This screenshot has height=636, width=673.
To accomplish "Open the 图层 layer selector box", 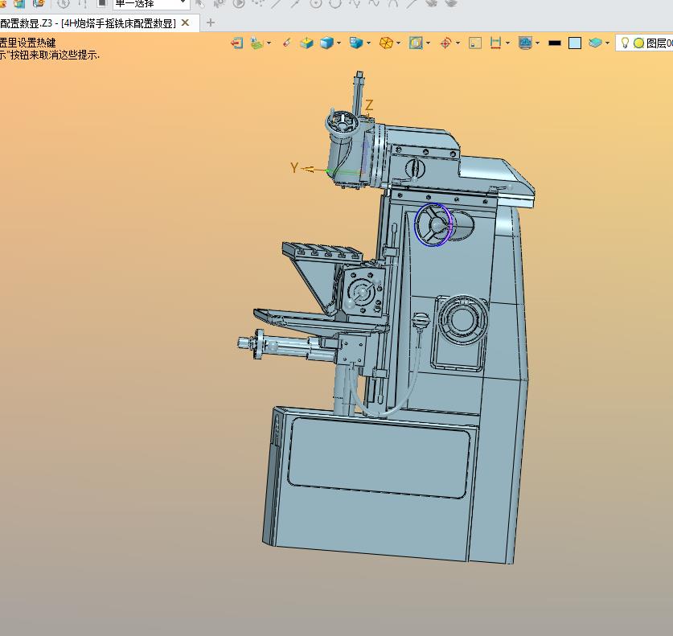I will 644,43.
